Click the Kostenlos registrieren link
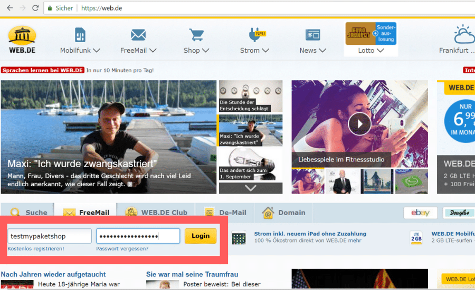Image resolution: width=475 pixels, height=290 pixels. pos(36,248)
